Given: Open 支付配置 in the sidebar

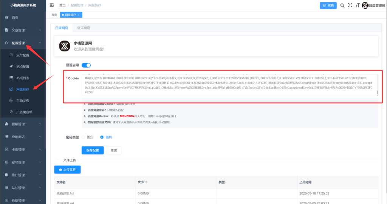Looking at the screenshot, I should coord(22,55).
